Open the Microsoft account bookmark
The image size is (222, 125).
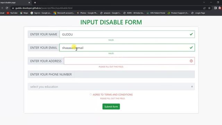point(64,13)
